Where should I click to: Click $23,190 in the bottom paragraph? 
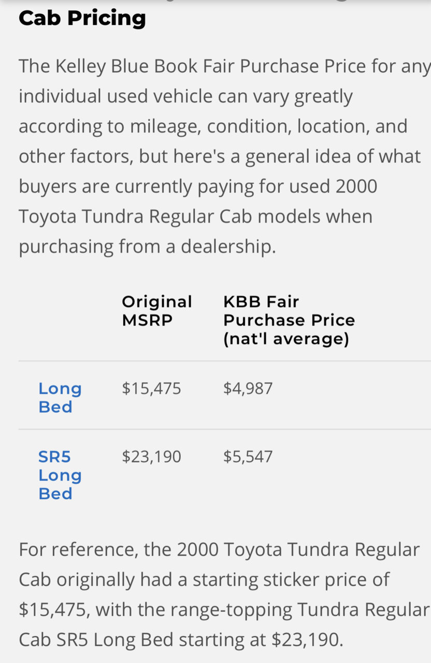coord(307,640)
